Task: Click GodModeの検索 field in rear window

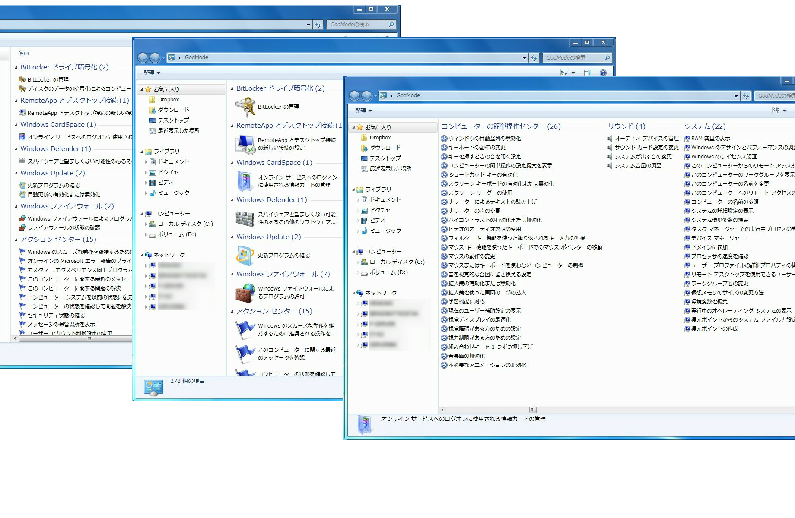Action: [x=361, y=25]
